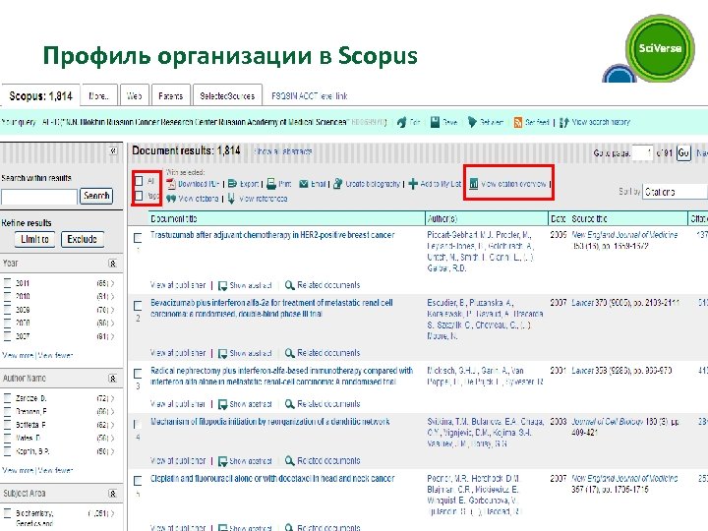This screenshot has height=531, width=708.
Task: Click Related documents magnifier for Trastuzumab article
Action: pyautogui.click(x=290, y=285)
